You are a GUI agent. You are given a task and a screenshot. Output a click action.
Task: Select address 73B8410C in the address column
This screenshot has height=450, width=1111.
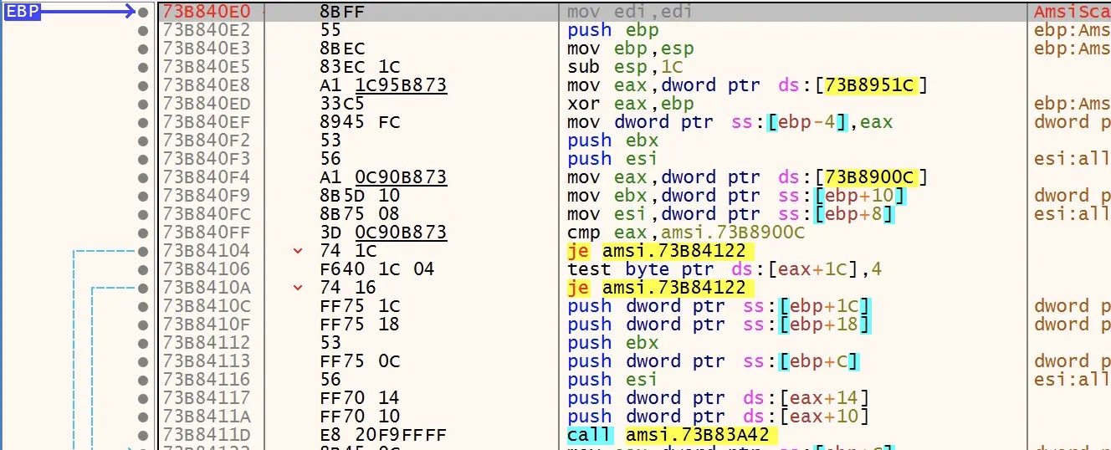(x=206, y=306)
